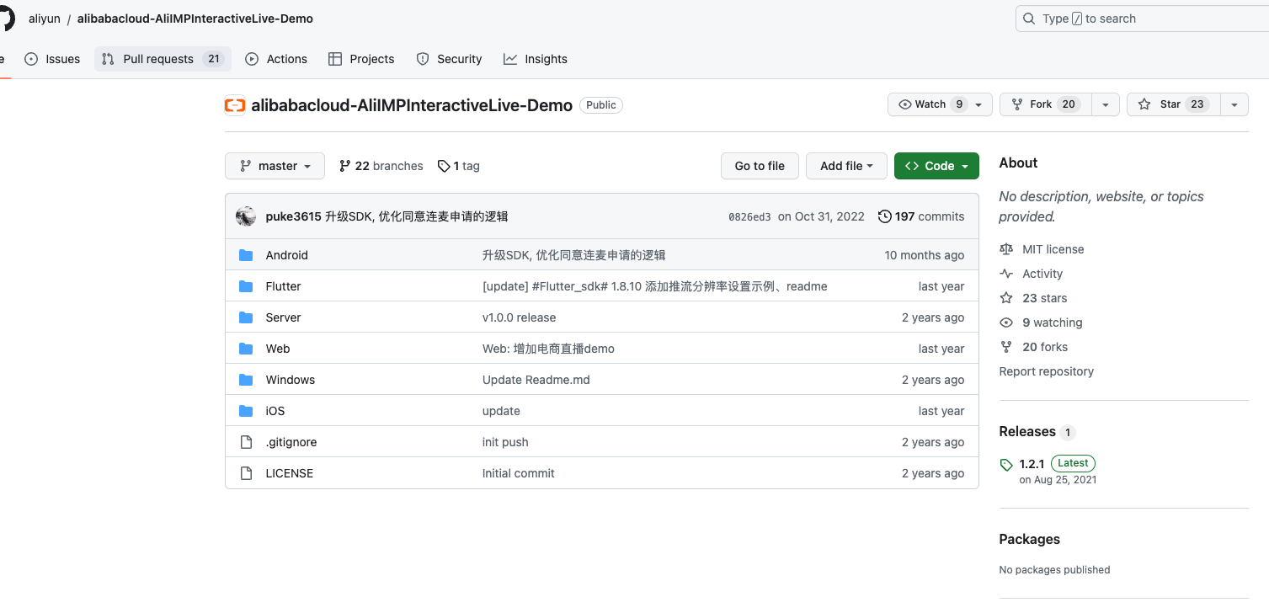
Task: Open the Add file dropdown
Action: pos(846,166)
